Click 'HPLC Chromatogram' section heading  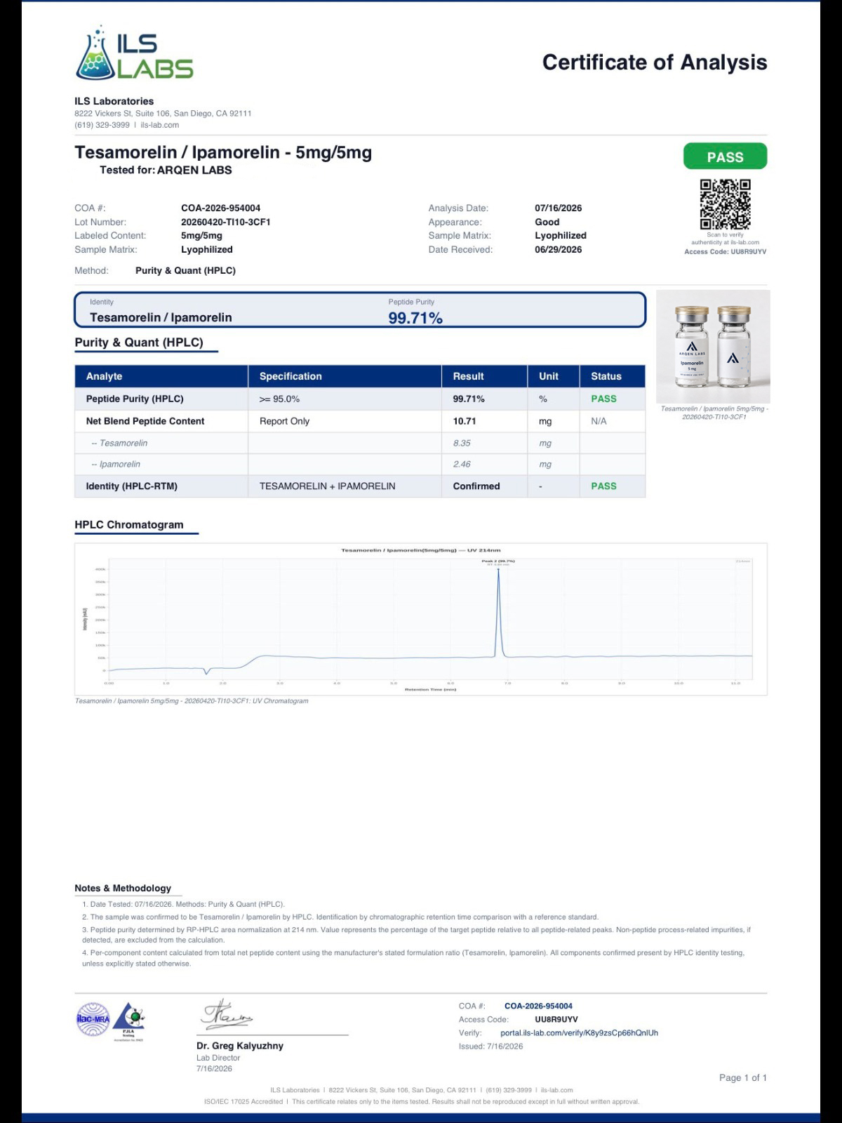[129, 524]
